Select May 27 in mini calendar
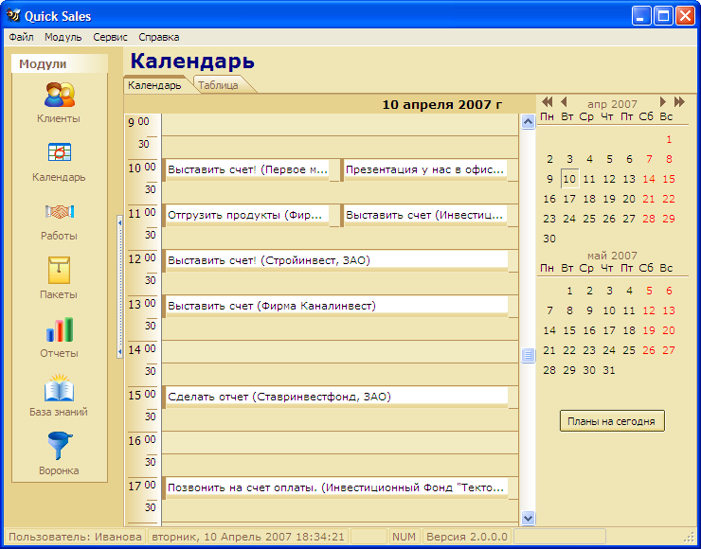Viewport: 701px width, 549px height. [x=669, y=350]
